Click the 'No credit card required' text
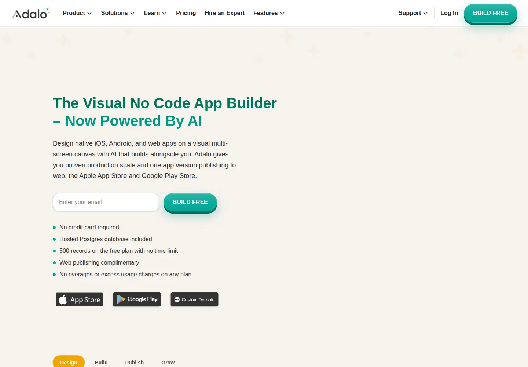528x367 pixels. [x=89, y=228]
